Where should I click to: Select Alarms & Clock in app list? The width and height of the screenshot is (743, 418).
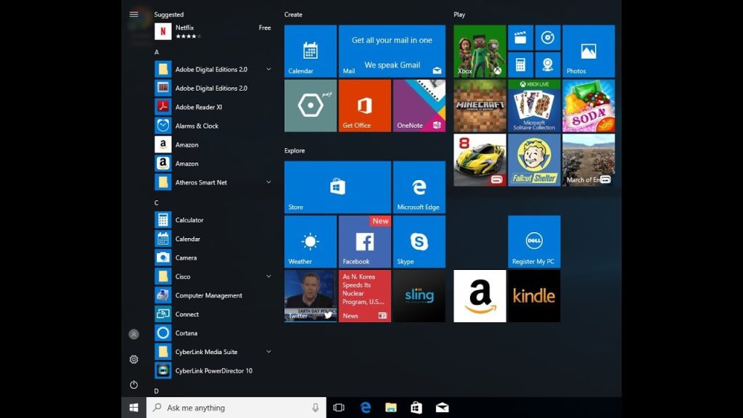tap(197, 126)
